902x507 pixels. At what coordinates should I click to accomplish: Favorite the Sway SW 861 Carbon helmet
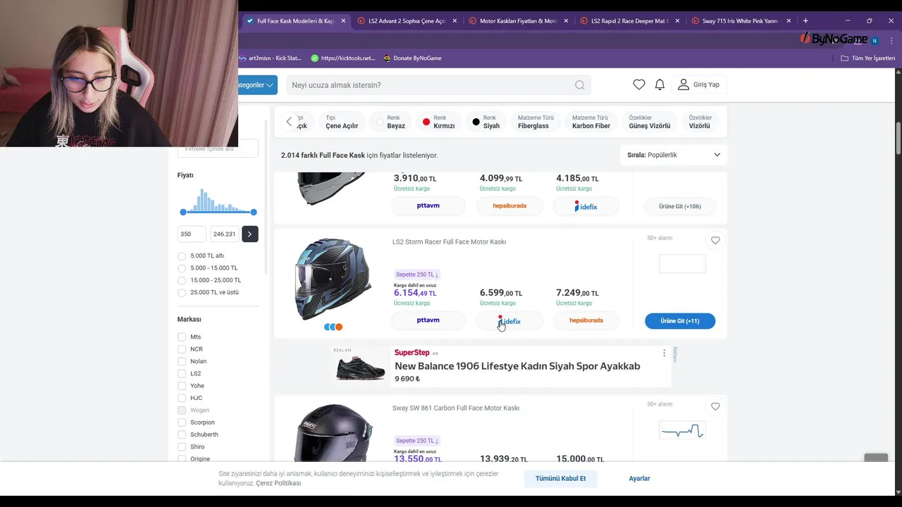(715, 407)
